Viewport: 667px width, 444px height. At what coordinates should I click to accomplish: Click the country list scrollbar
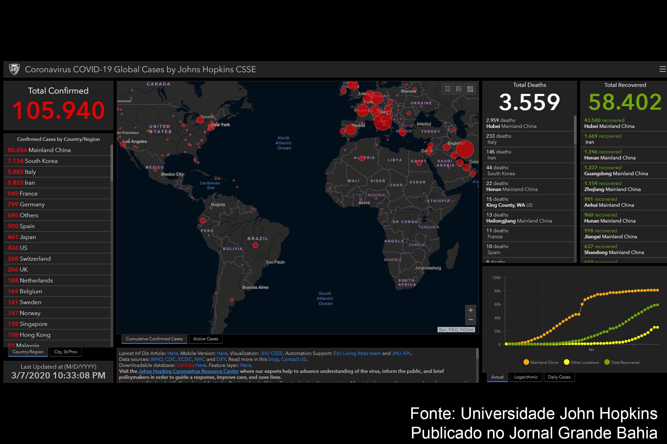point(112,163)
